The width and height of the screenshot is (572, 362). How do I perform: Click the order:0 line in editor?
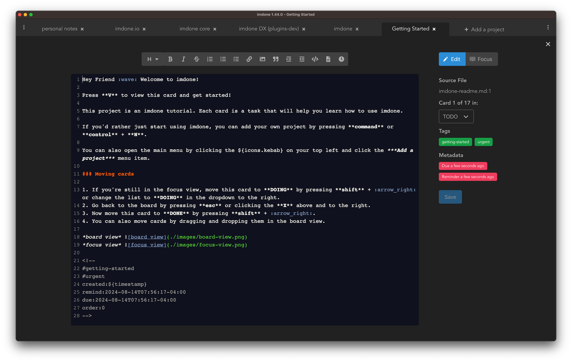[93, 308]
